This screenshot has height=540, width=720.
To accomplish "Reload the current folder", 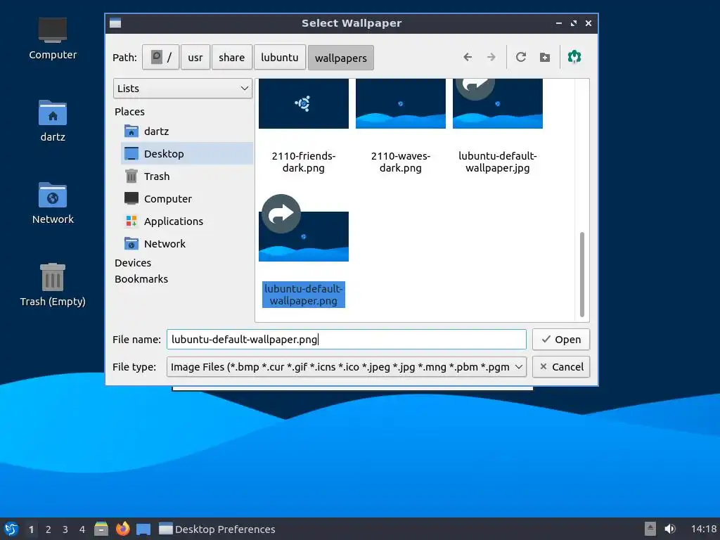I will [521, 58].
